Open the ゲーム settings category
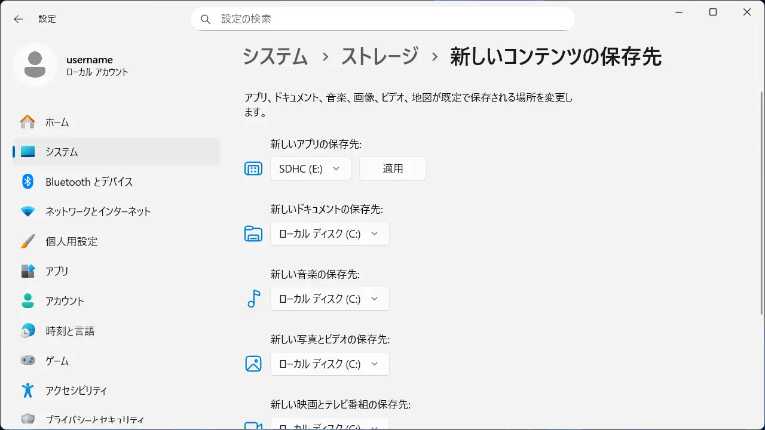 57,361
